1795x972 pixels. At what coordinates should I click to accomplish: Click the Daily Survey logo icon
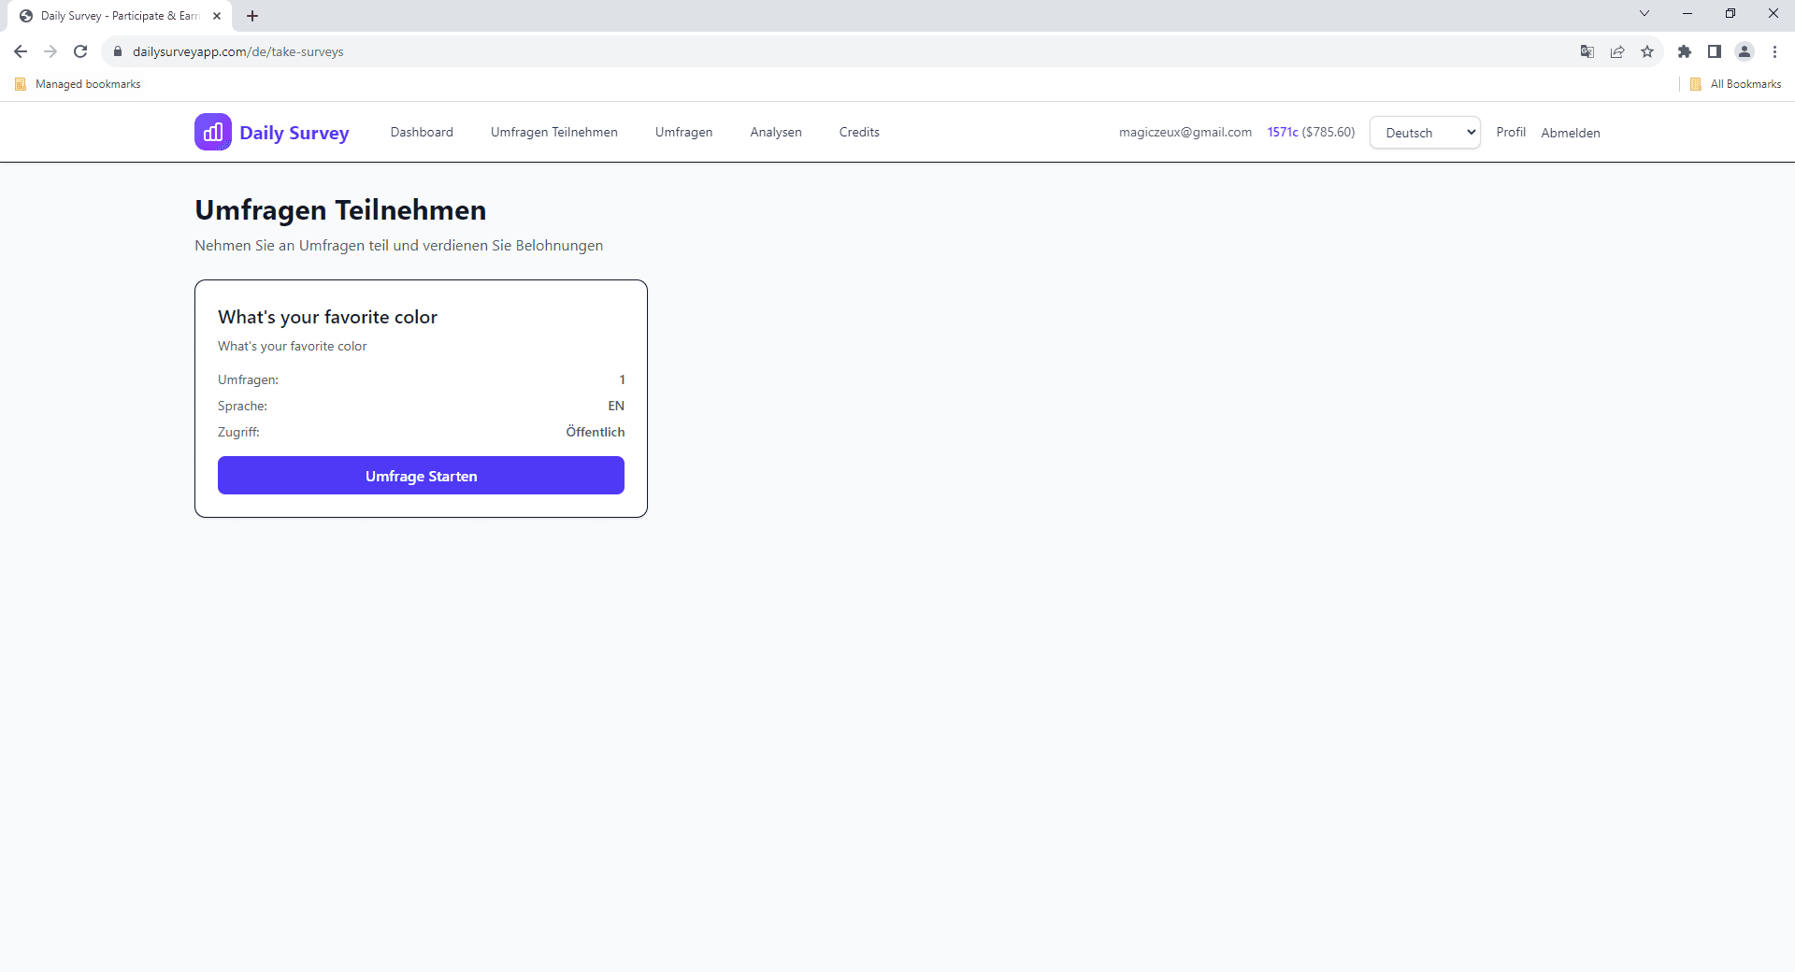coord(212,132)
